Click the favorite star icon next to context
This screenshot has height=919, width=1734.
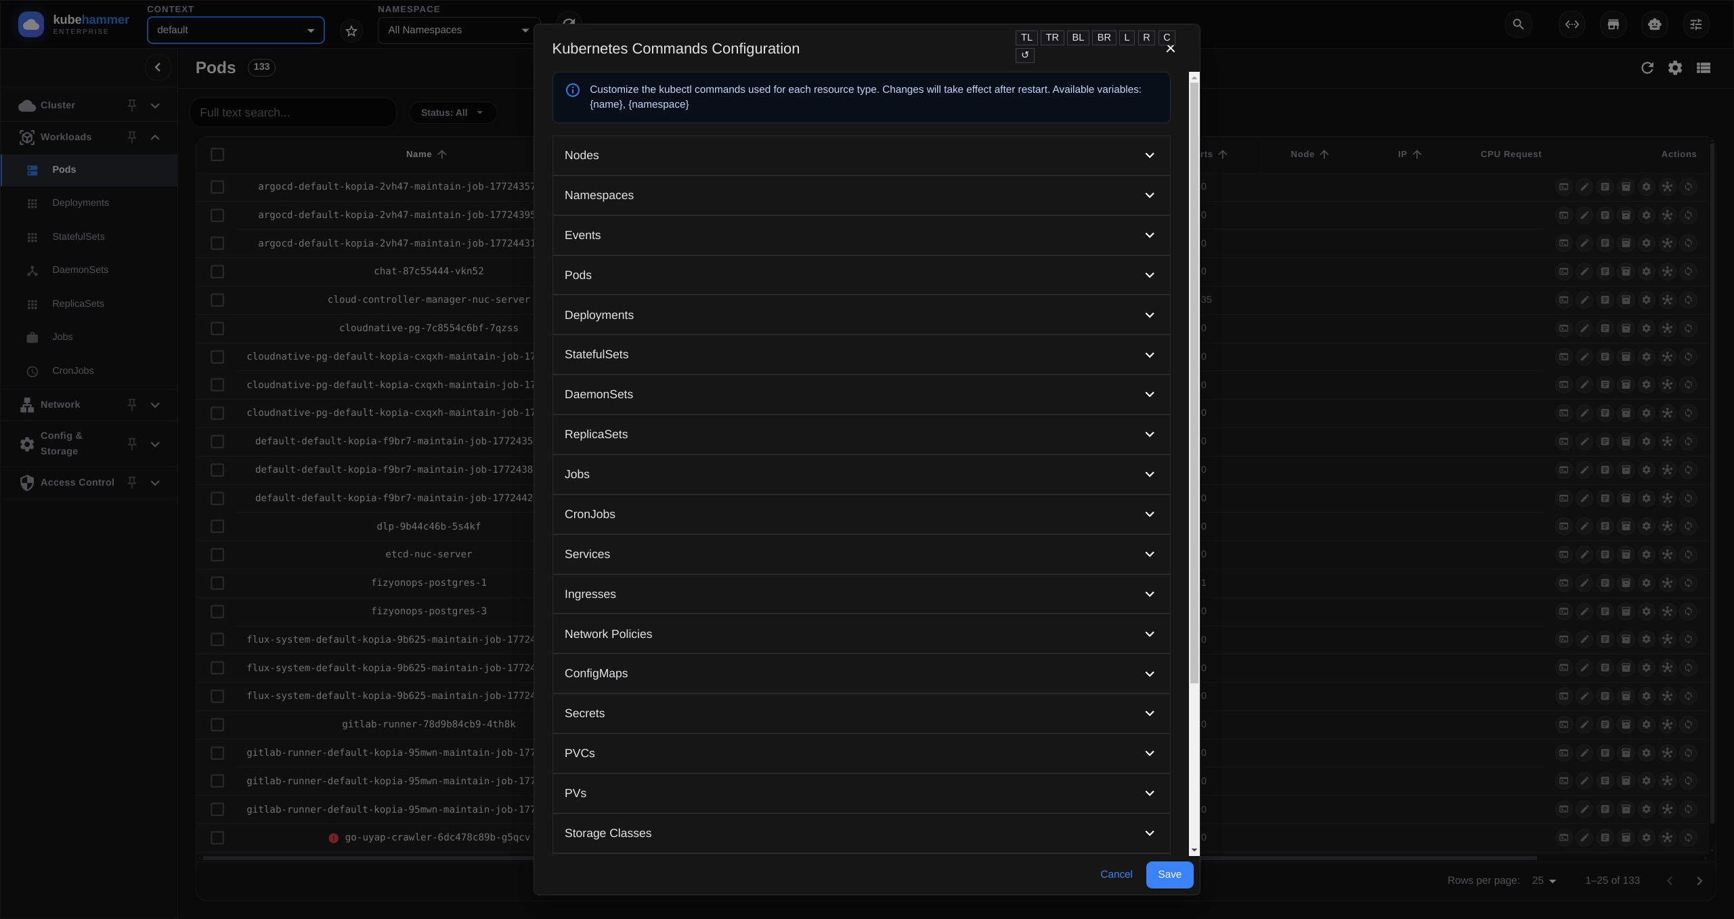[351, 30]
